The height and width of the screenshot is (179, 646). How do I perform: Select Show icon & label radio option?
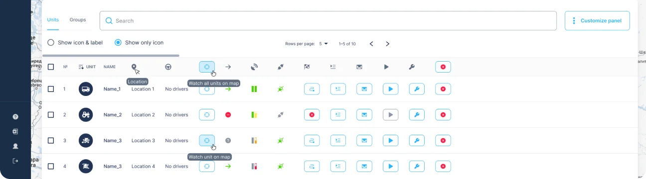51,43
